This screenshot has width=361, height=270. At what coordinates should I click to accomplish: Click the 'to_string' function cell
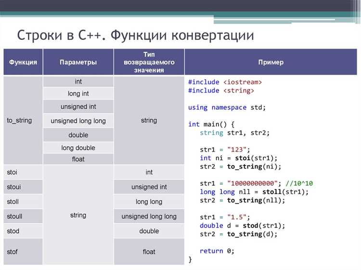click(x=23, y=120)
